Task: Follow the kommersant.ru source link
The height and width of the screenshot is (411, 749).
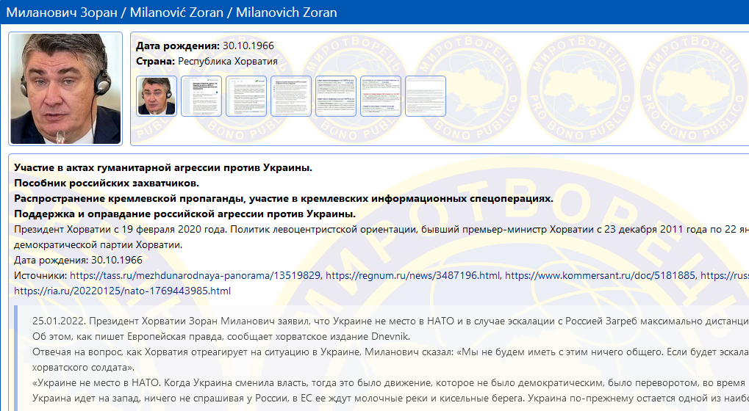Action: 599,276
